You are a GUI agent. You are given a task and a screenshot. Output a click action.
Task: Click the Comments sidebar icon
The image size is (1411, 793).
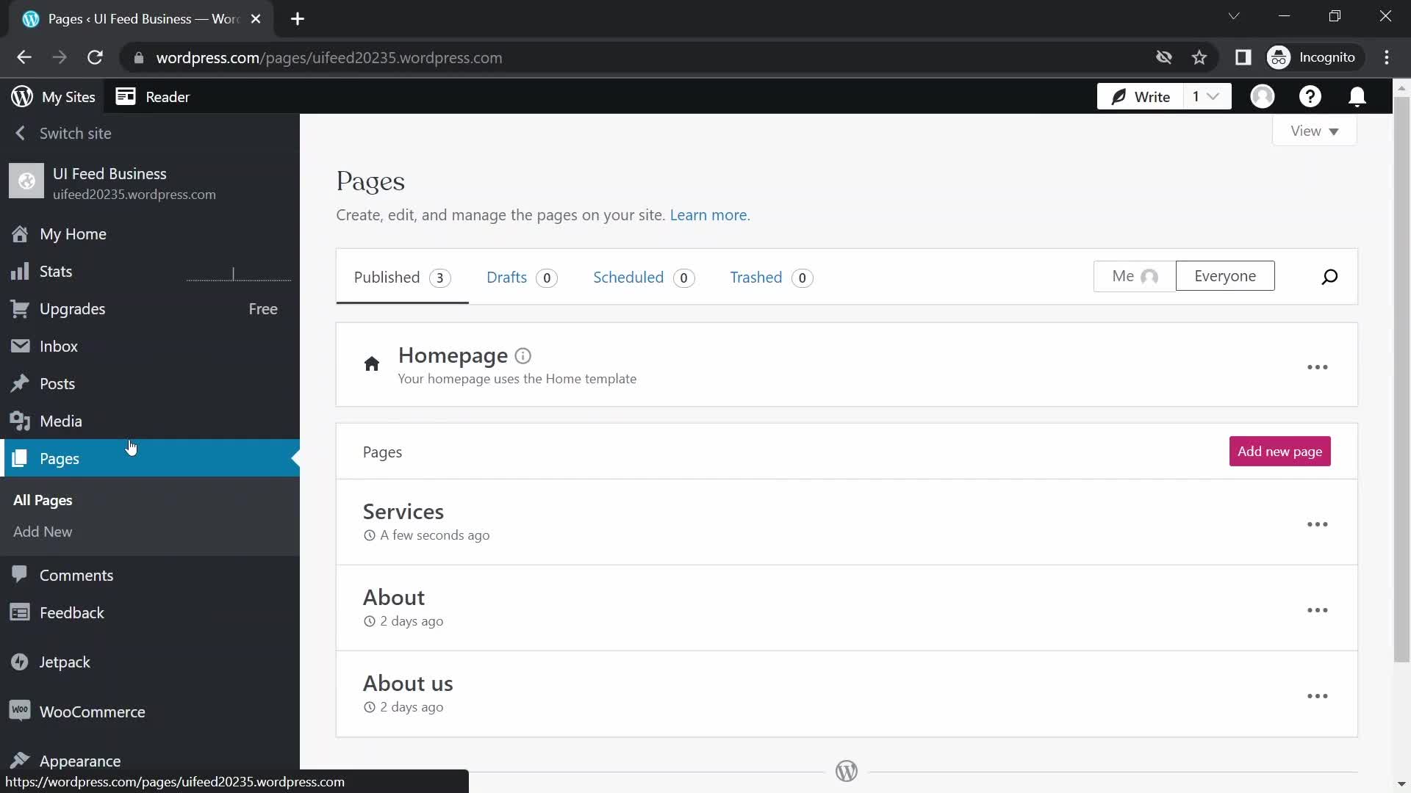pos(21,574)
